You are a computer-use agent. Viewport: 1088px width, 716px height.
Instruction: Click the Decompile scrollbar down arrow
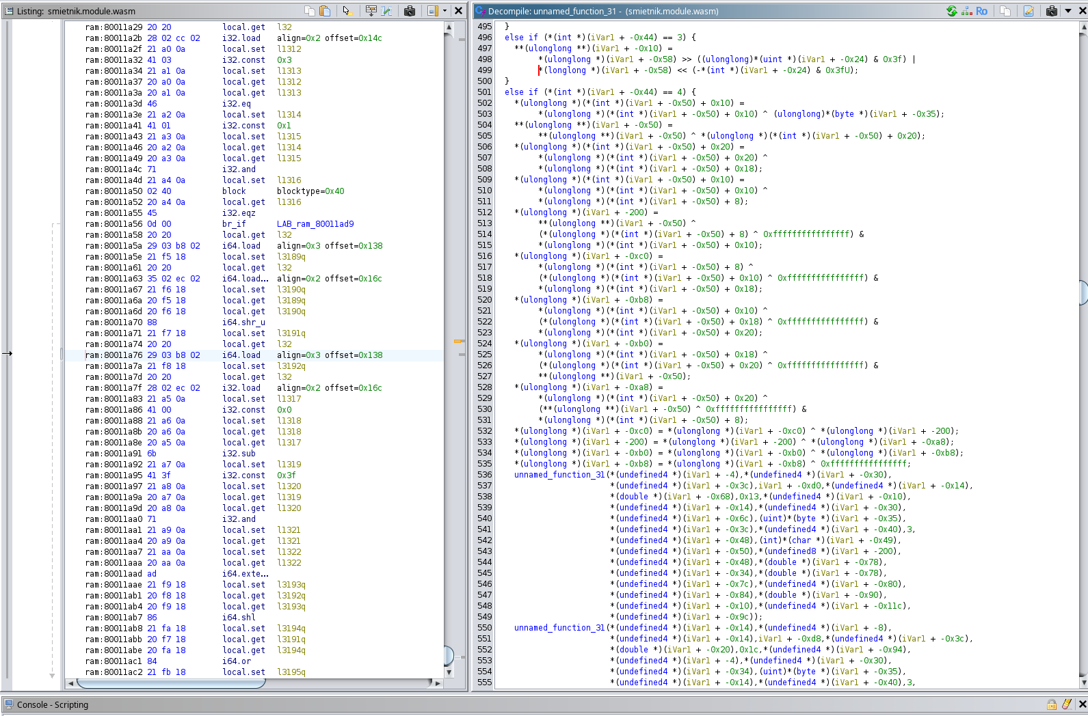pos(1083,683)
